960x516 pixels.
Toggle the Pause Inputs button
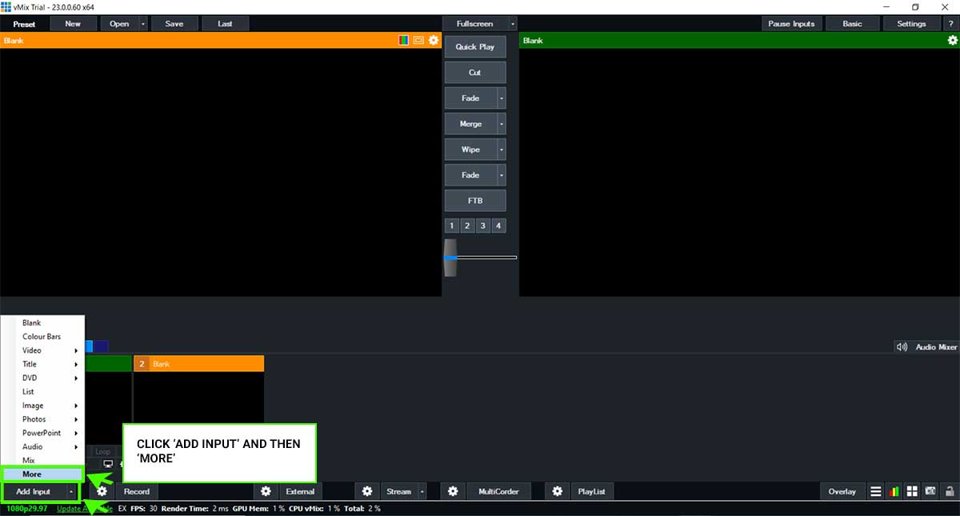coord(791,24)
